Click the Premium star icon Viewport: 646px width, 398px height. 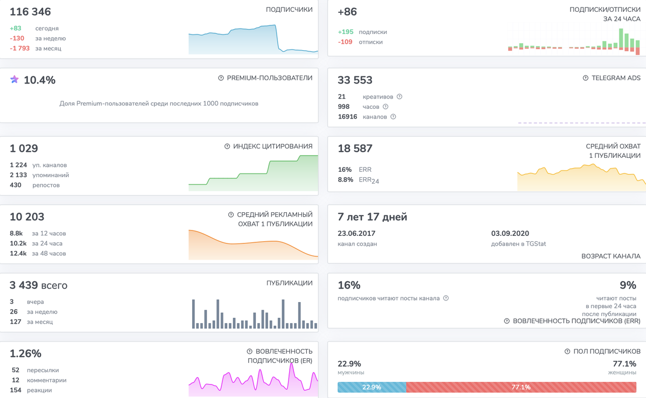pyautogui.click(x=15, y=79)
